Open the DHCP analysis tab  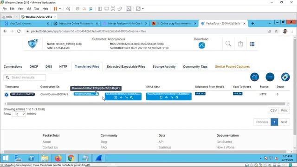click(x=34, y=67)
